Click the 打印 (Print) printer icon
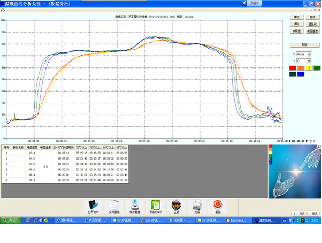This screenshot has width=322, height=243. (x=197, y=205)
